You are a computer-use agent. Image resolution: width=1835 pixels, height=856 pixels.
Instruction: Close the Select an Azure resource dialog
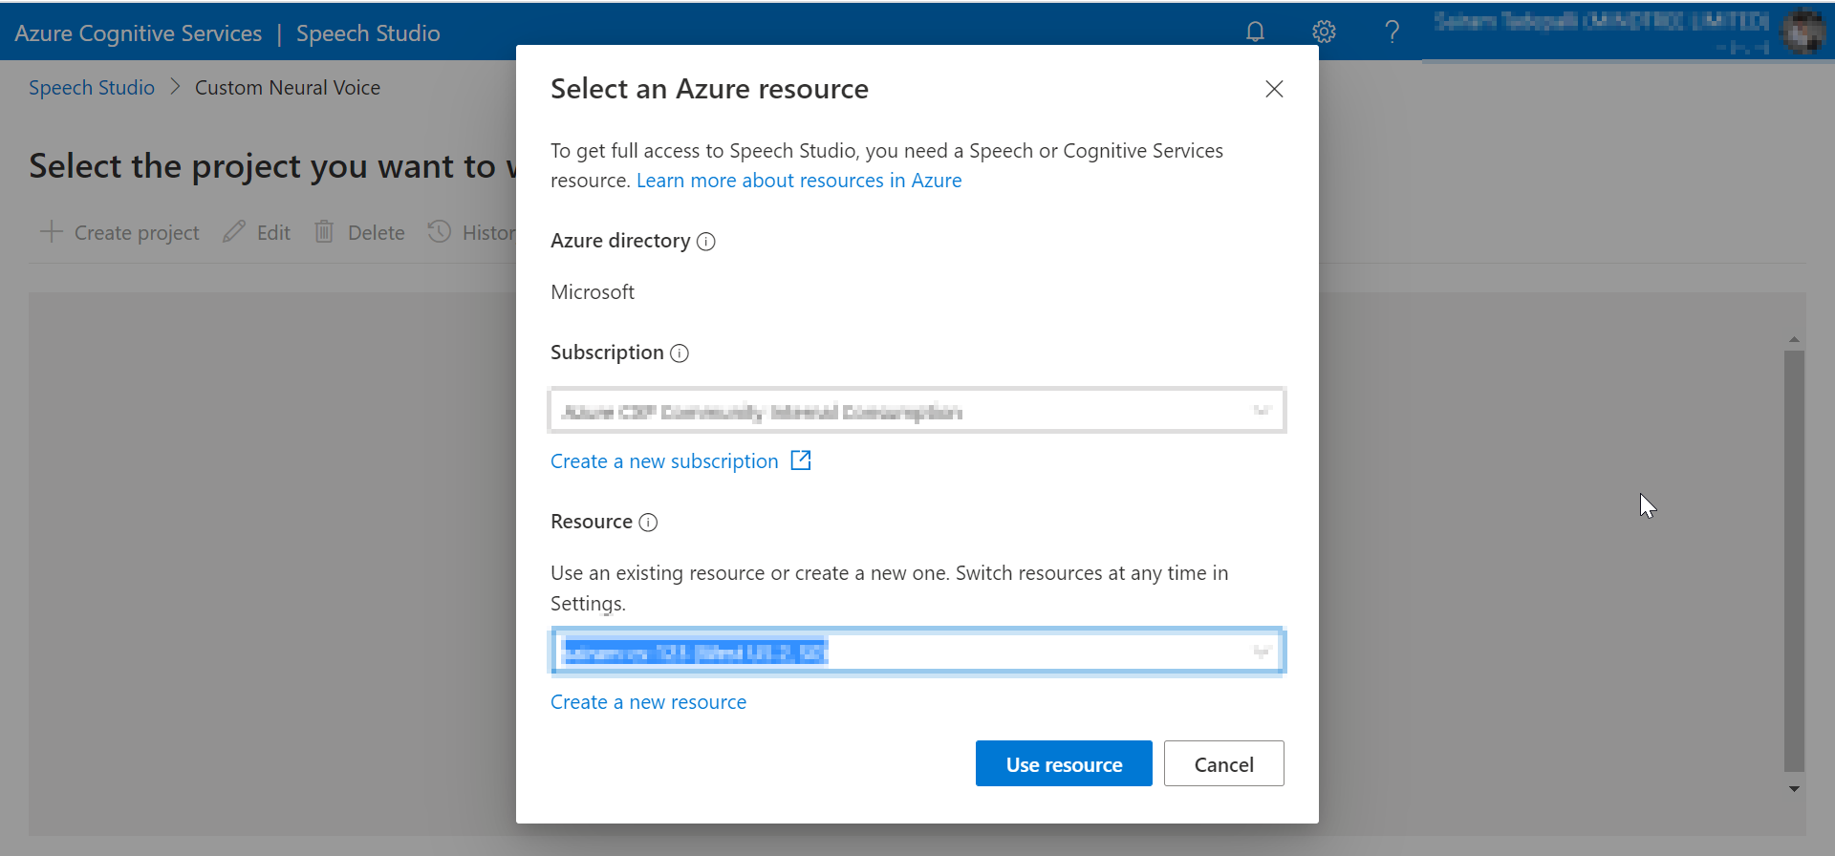(1274, 89)
